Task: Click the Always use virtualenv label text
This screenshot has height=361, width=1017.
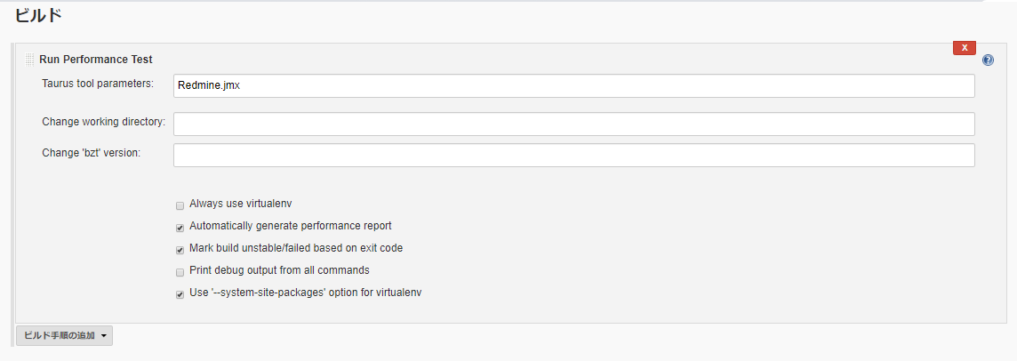Action: (x=240, y=204)
